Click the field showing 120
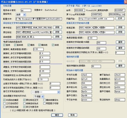Image resolution: width=127 pixels, height=118 pixels. point(101,49)
